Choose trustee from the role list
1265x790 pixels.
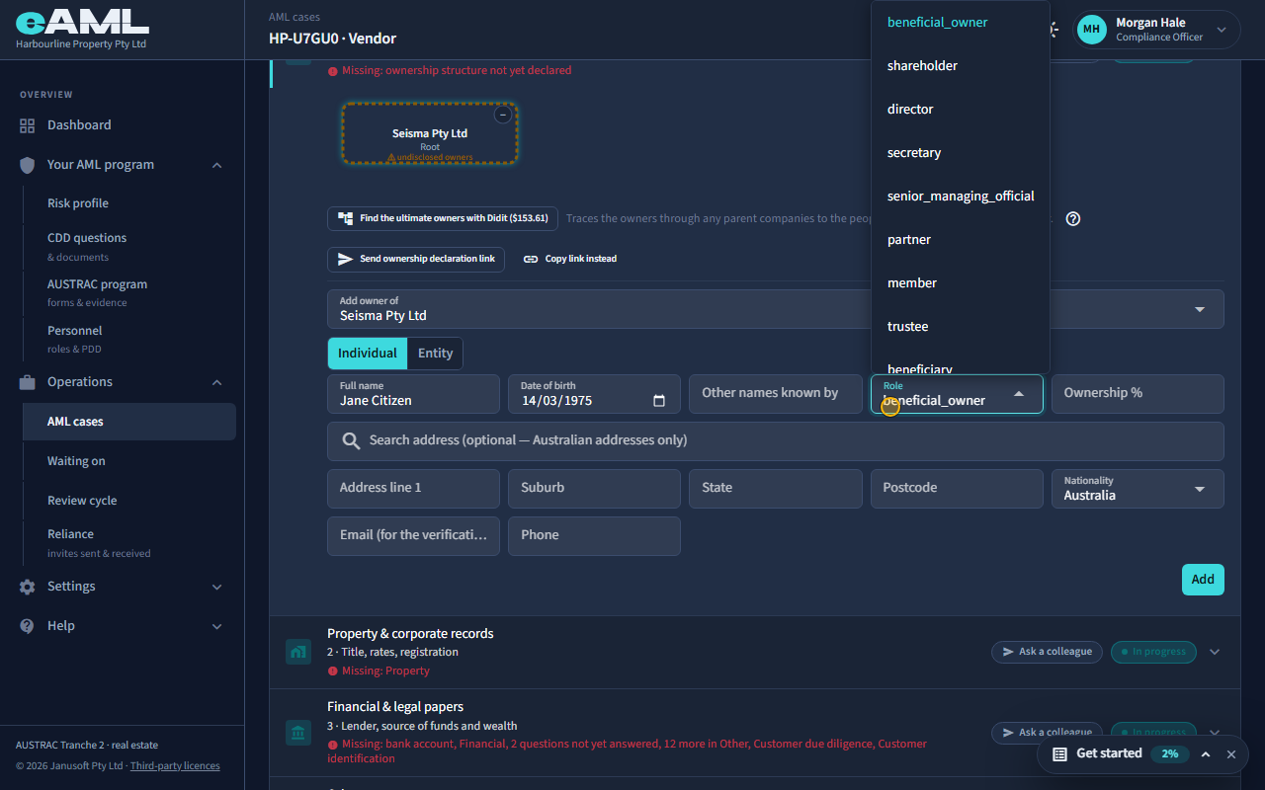tap(960, 326)
